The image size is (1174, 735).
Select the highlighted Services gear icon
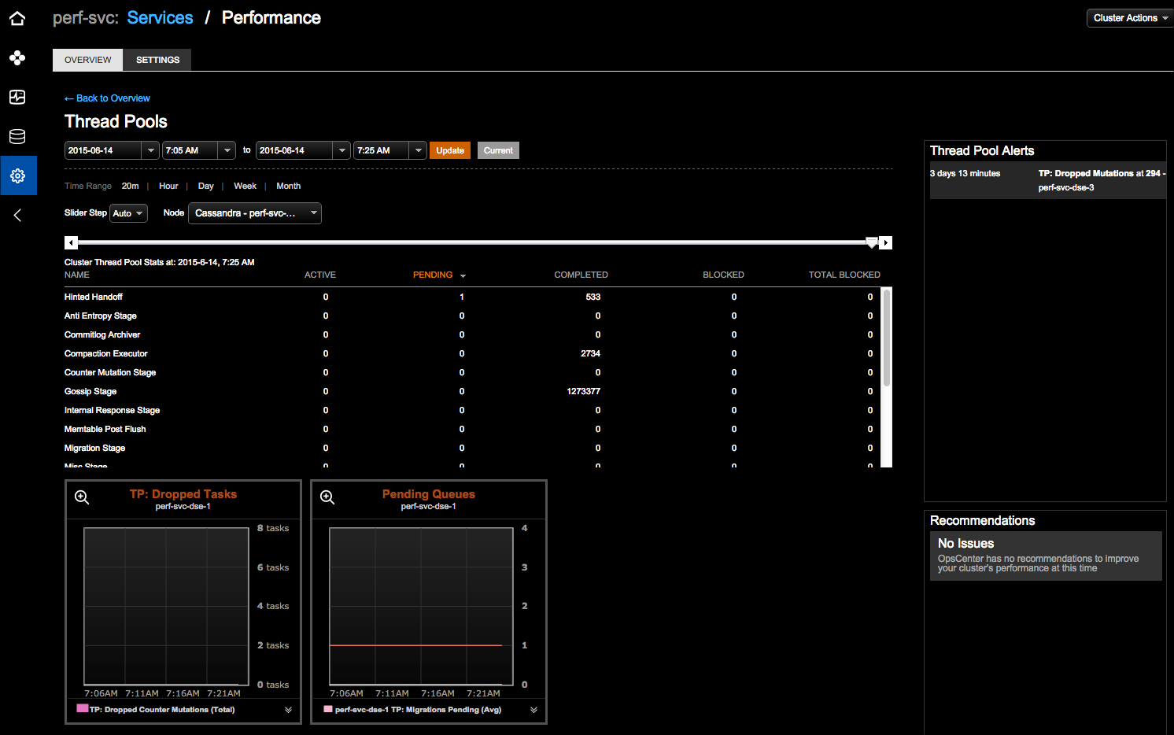(x=17, y=175)
